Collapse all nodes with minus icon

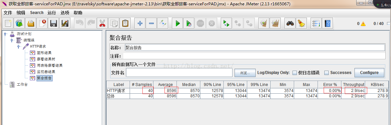151,23
